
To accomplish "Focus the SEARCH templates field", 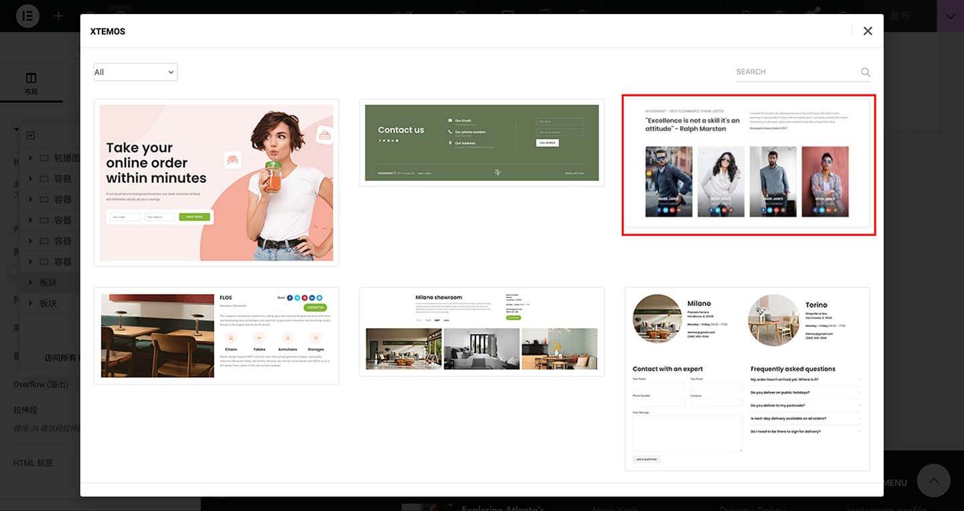I will click(797, 72).
